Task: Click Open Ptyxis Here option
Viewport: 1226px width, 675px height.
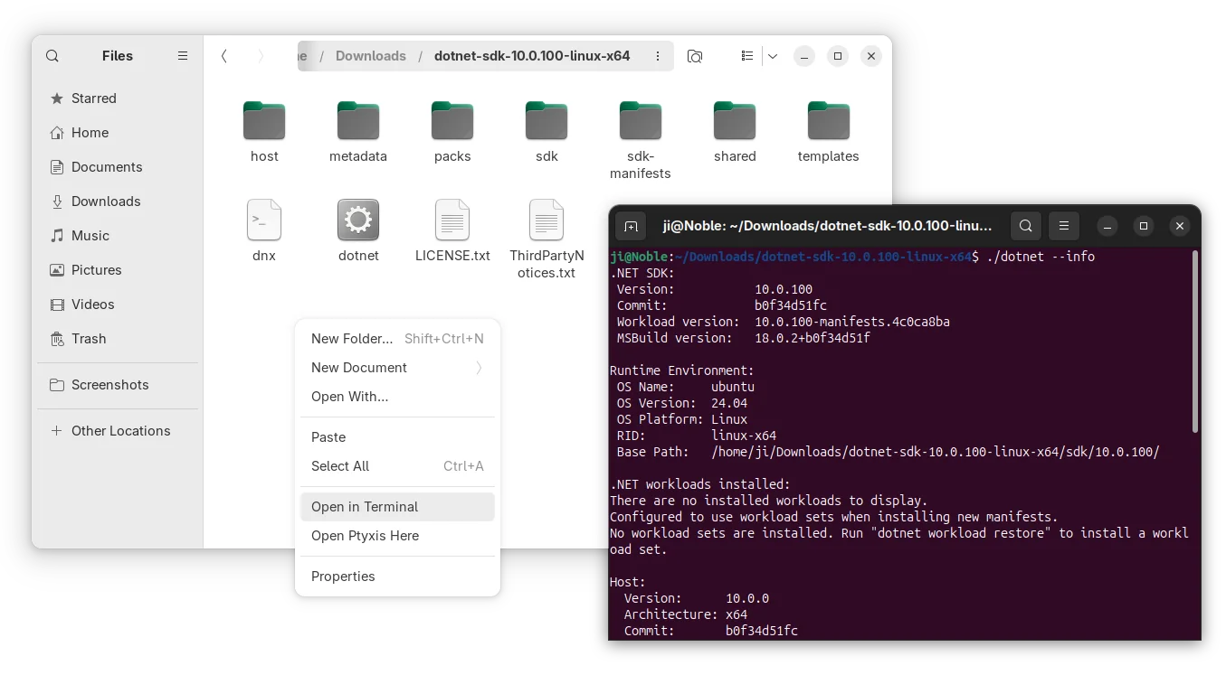Action: coord(365,536)
